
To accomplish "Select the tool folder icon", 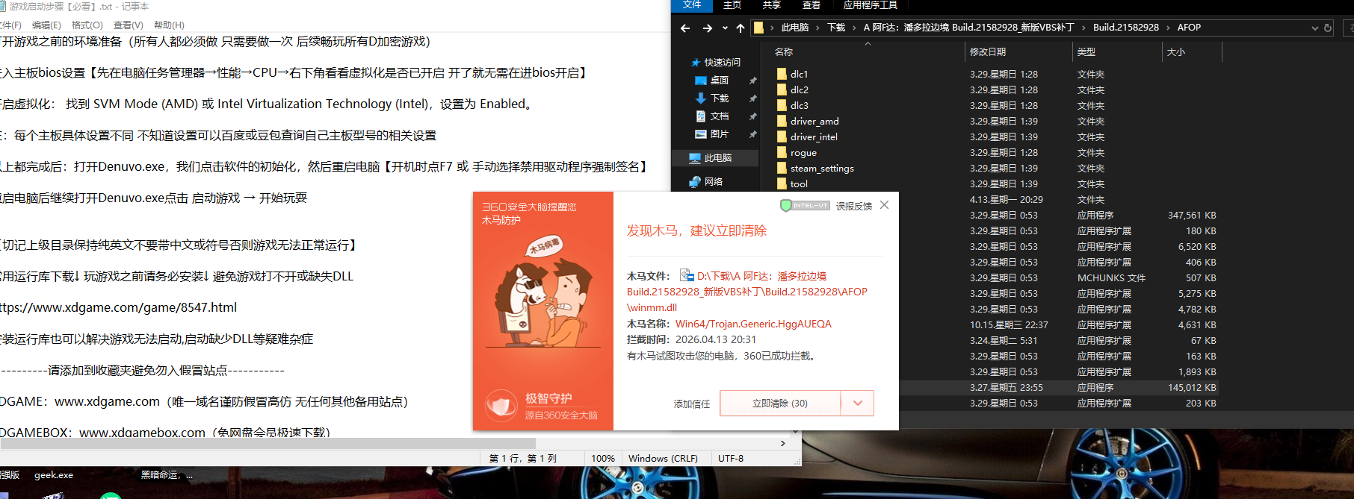I will tap(782, 183).
